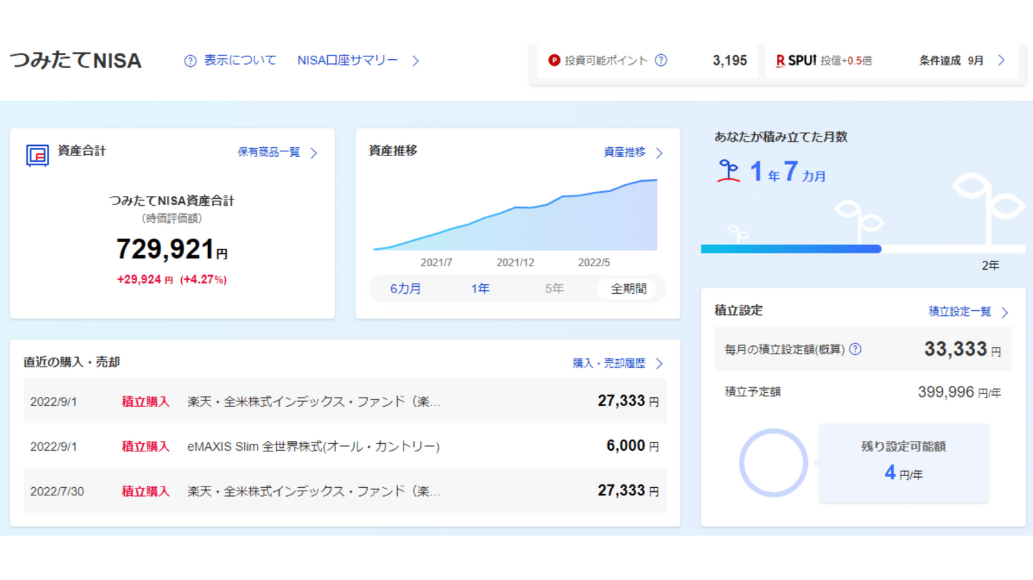This screenshot has width=1033, height=580.
Task: Click the 2021/12 chart axis label
Action: click(515, 263)
